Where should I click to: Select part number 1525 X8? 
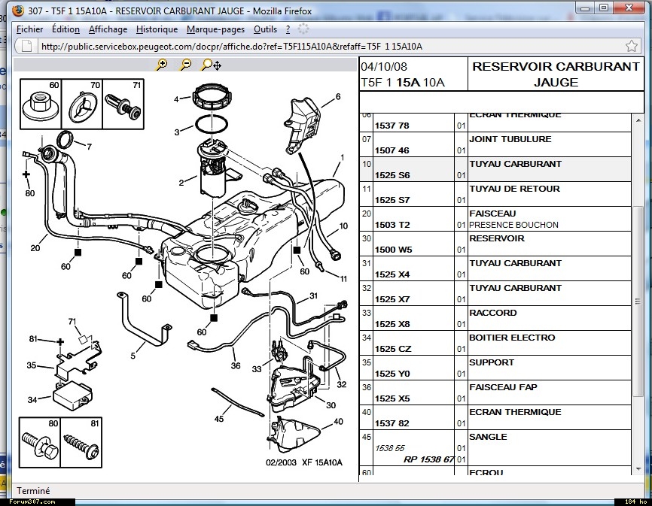392,324
